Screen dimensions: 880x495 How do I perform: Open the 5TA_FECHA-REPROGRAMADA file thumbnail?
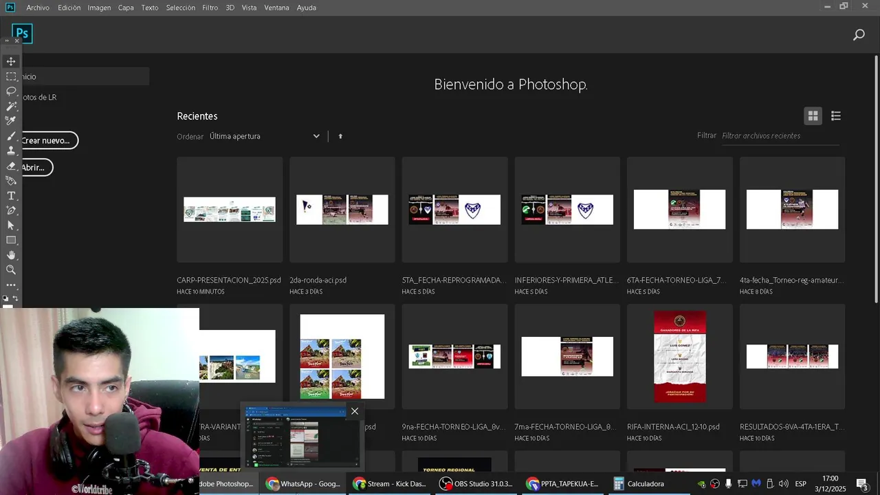coord(454,210)
